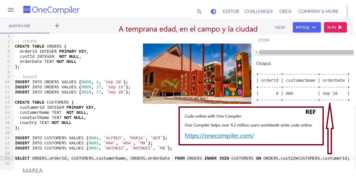Toggle dark mode with the brightness icon

coord(213,11)
